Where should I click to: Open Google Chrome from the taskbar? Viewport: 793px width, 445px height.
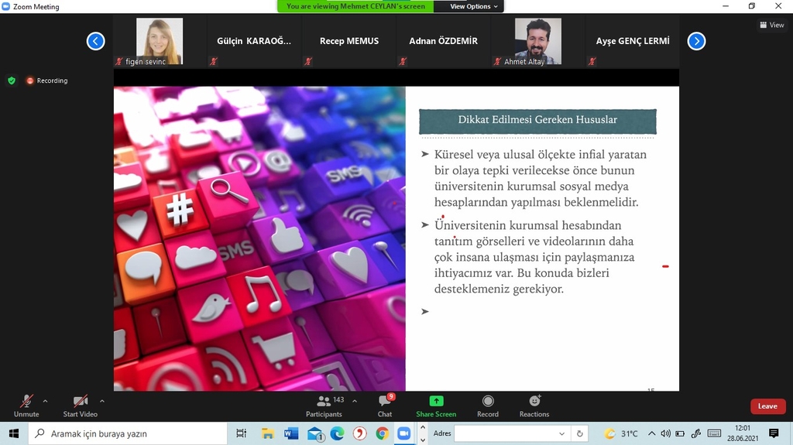point(383,433)
